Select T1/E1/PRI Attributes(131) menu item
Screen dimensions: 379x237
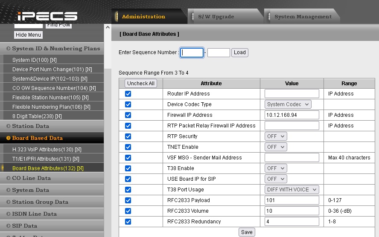click(x=47, y=159)
